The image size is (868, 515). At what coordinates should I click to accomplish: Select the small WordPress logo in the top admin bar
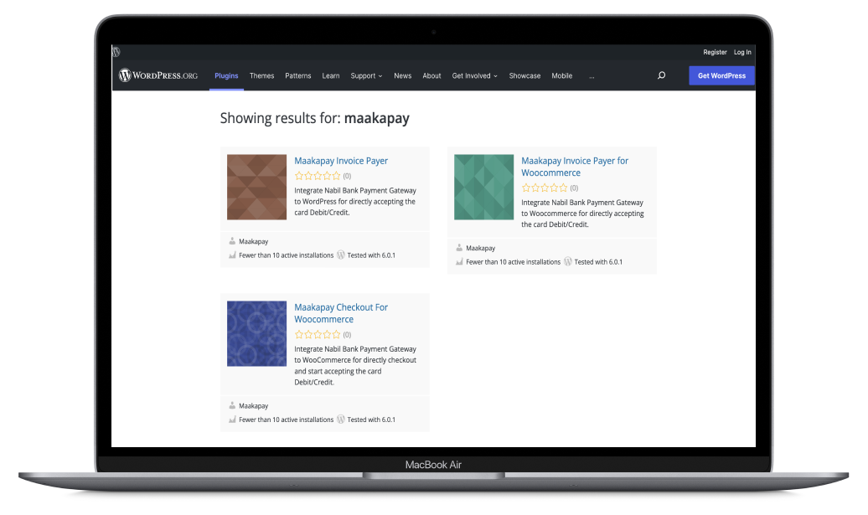116,52
